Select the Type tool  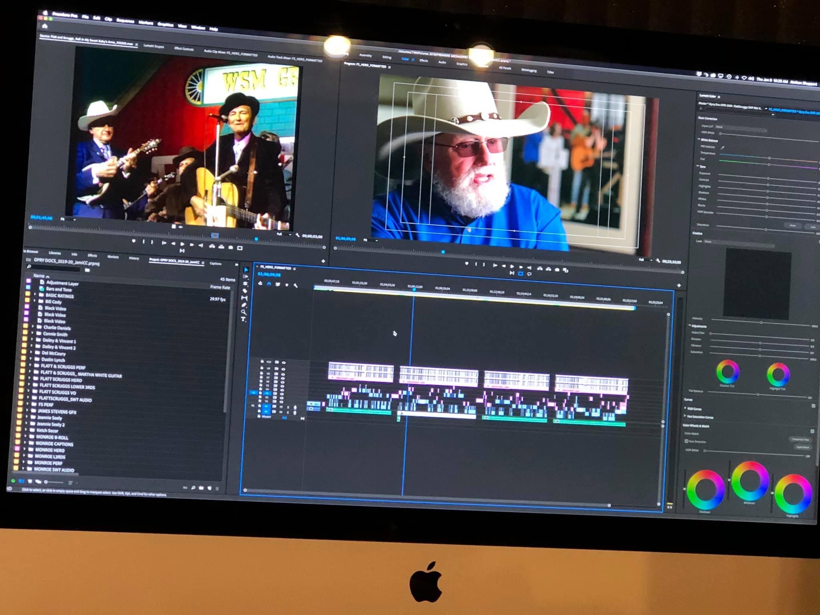coord(243,320)
